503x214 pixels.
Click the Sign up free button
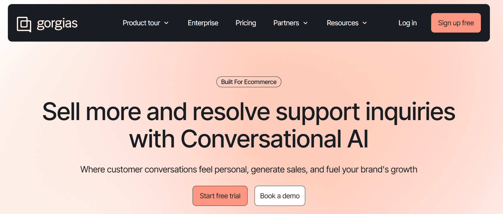click(456, 23)
